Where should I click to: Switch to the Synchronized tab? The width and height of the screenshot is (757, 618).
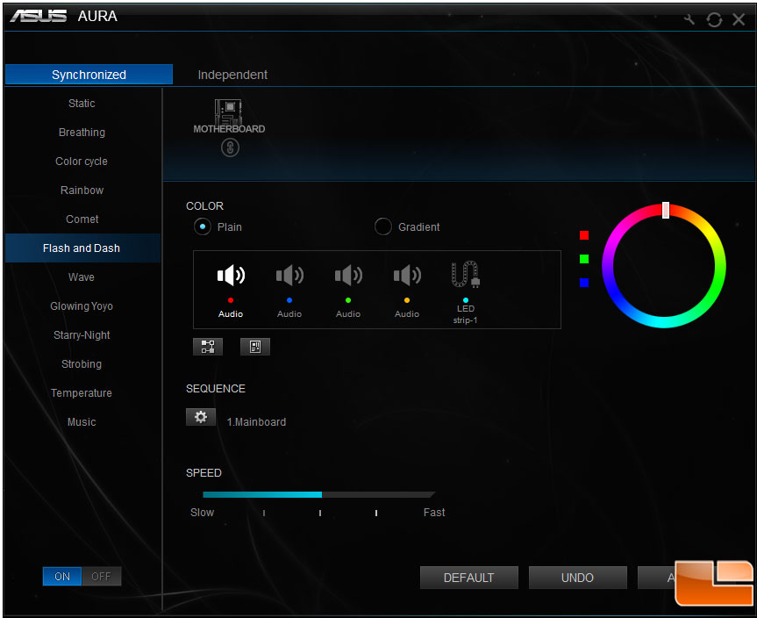pos(89,75)
